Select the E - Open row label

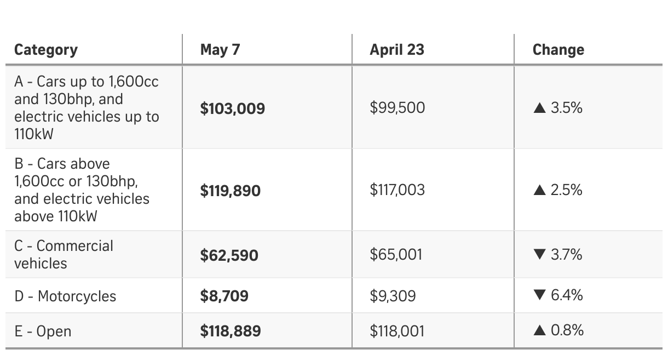pyautogui.click(x=43, y=331)
